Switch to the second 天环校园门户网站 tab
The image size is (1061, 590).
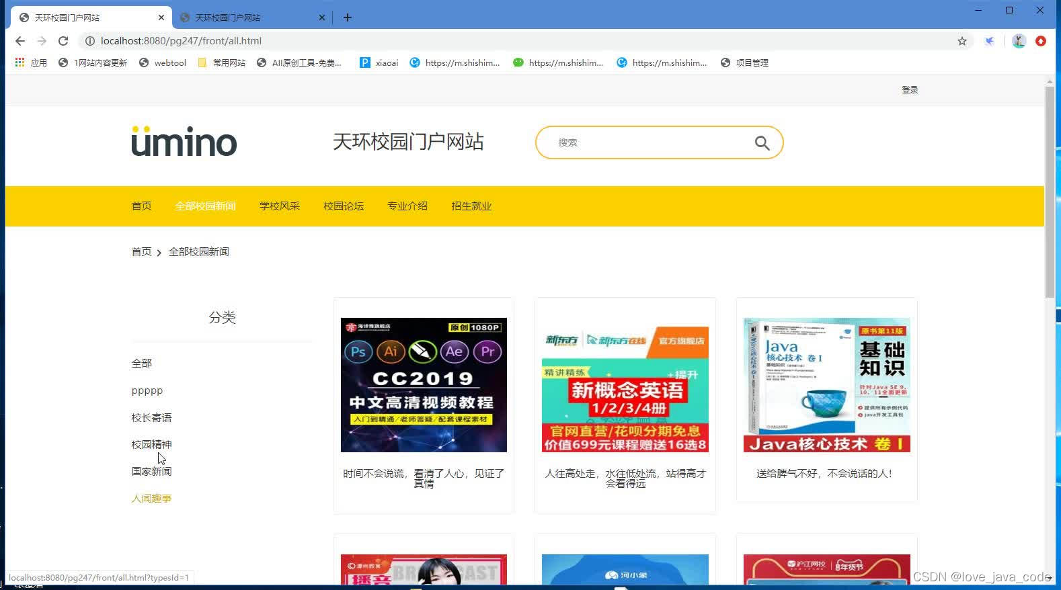252,17
